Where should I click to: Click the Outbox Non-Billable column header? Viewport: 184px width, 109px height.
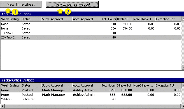(144, 85)
